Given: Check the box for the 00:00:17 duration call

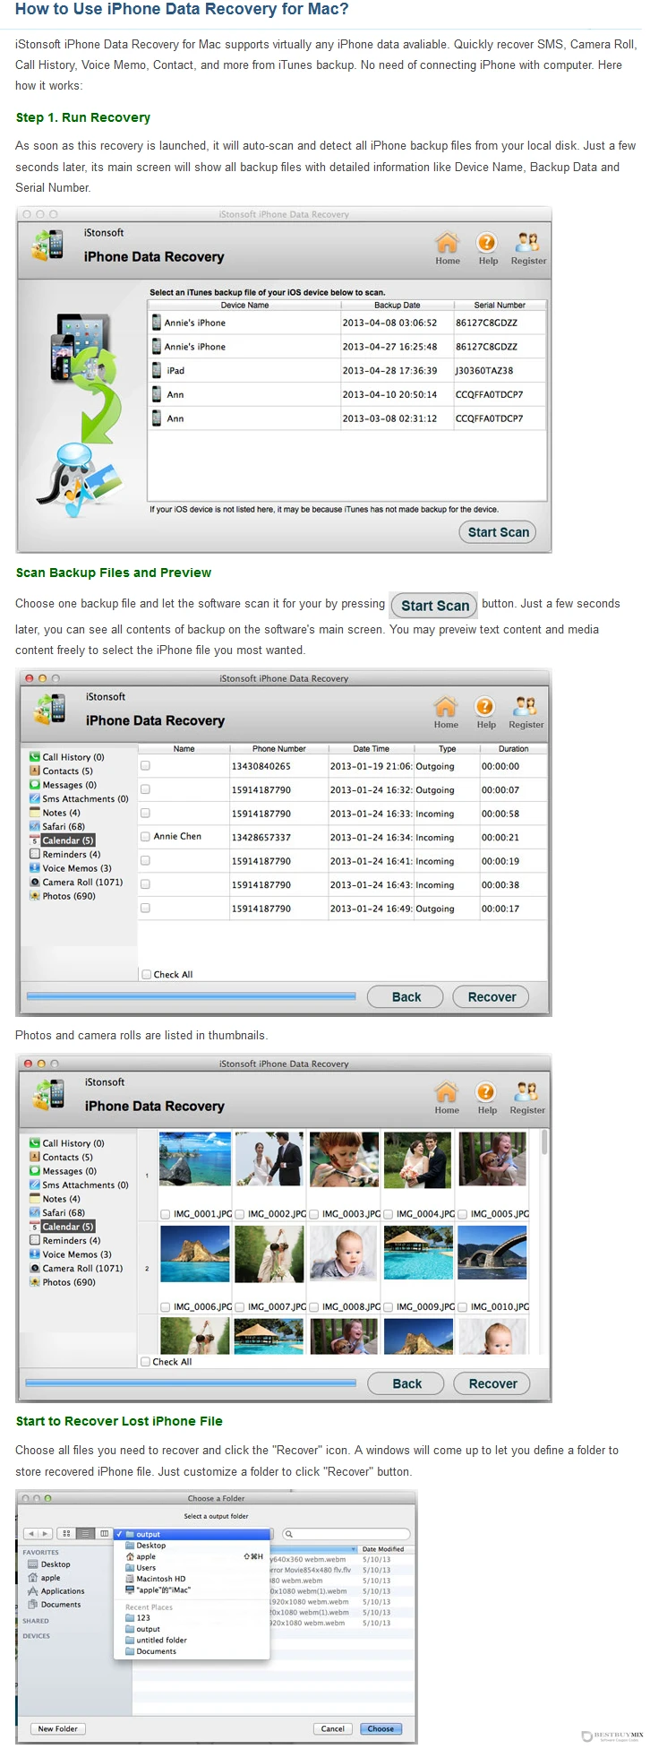Looking at the screenshot, I should (x=145, y=909).
